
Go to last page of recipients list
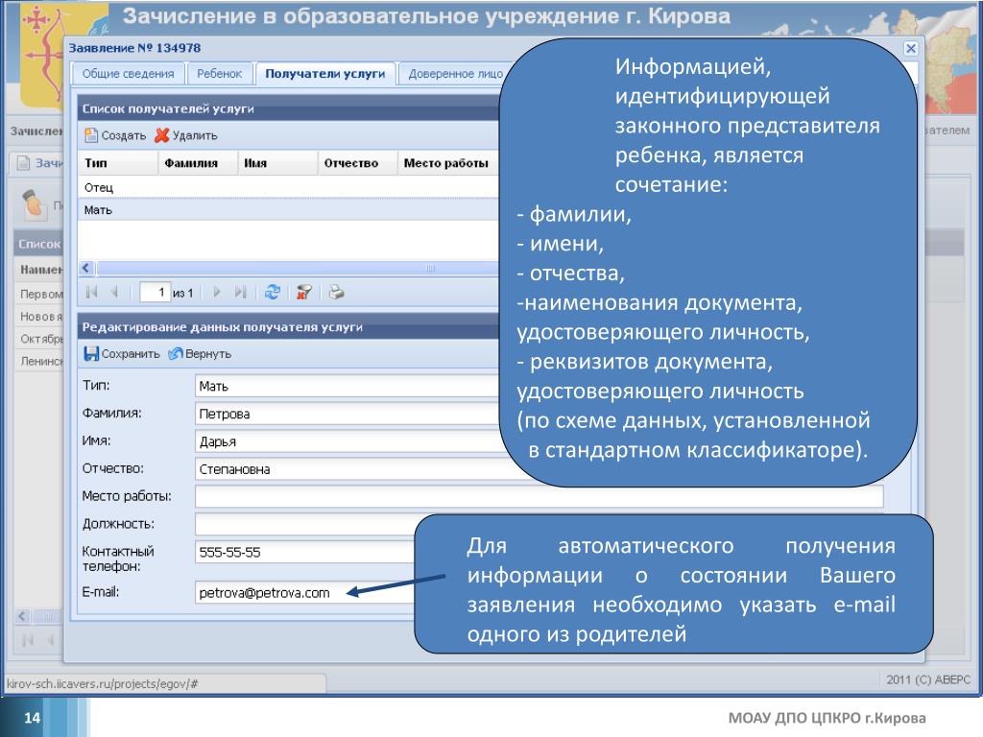(240, 292)
